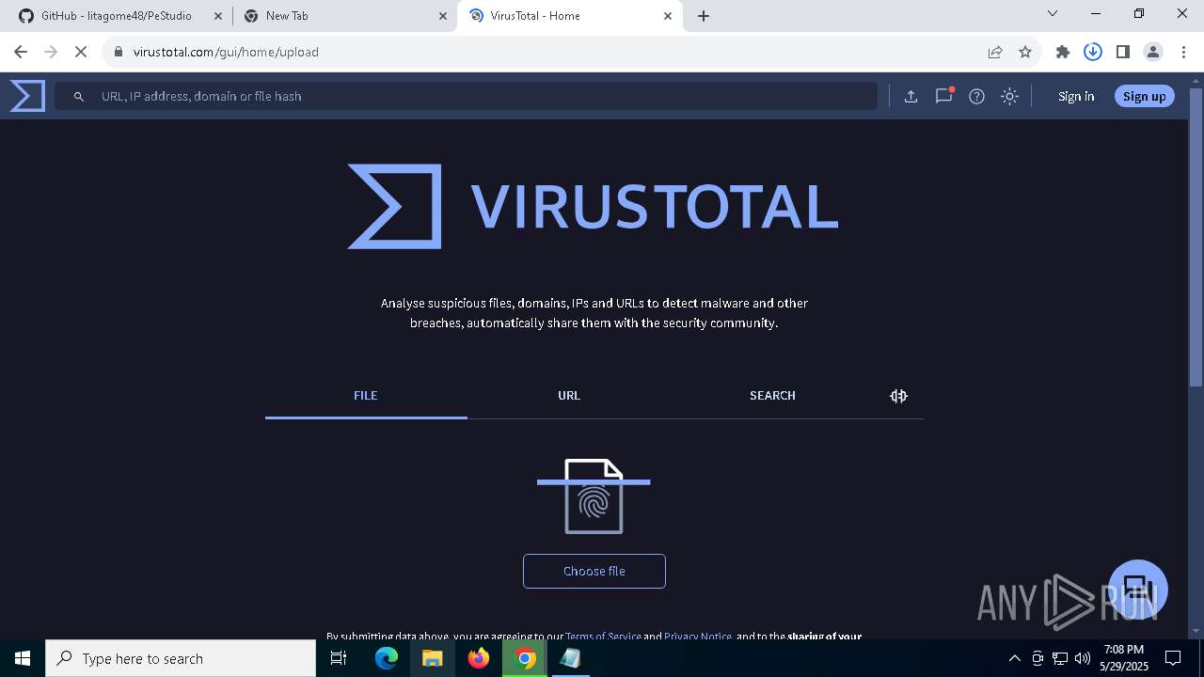Open a new tab with plus button

point(704,16)
